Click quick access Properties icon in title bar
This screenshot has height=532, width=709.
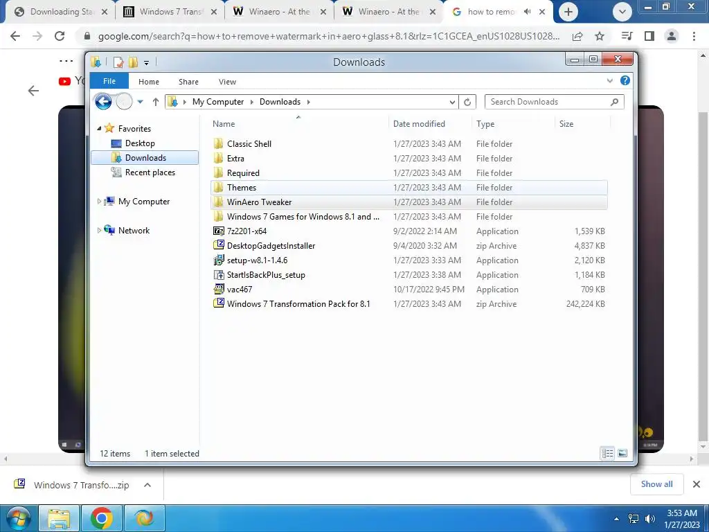coord(118,62)
